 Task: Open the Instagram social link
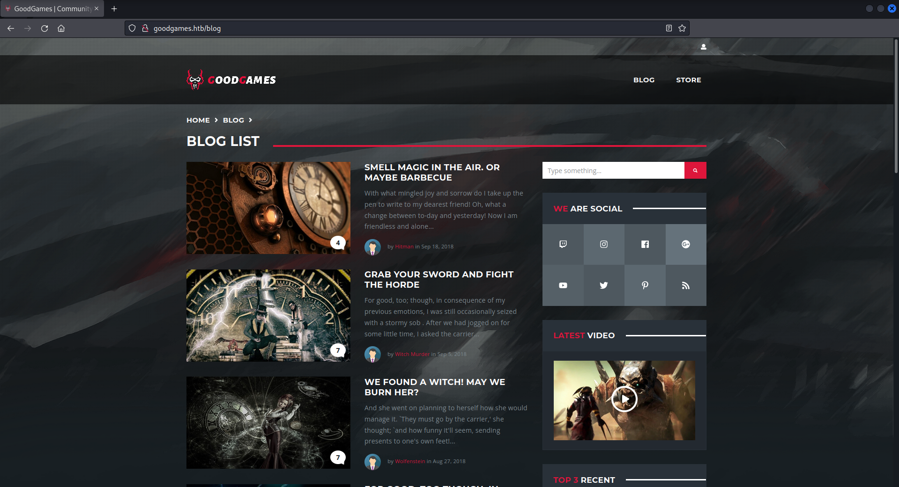click(x=604, y=244)
